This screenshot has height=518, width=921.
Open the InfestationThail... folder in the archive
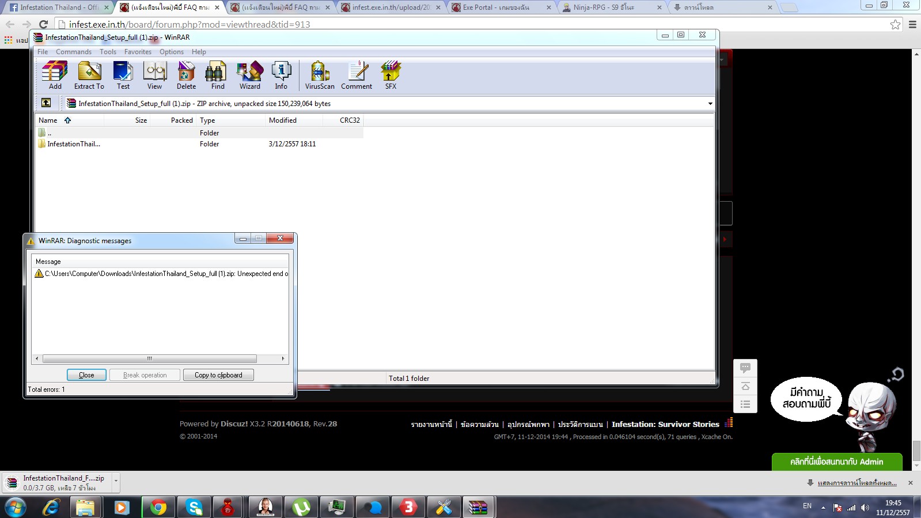click(73, 144)
